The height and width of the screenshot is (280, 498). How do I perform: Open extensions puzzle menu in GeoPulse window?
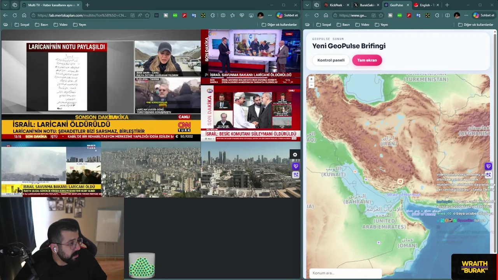pyautogui.click(x=437, y=15)
